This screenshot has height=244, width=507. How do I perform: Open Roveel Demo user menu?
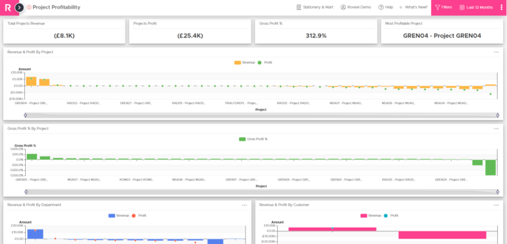point(356,7)
